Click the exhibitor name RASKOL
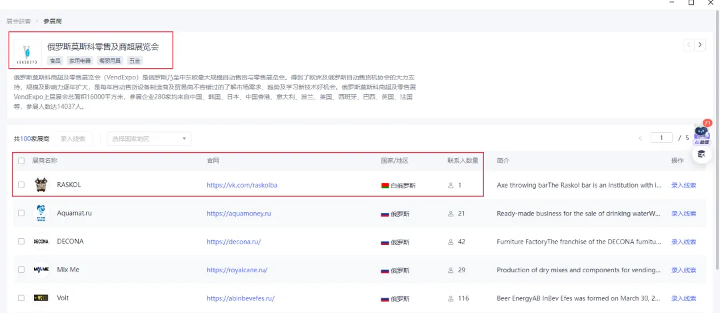Viewport: 720px width, 313px height. pyautogui.click(x=69, y=185)
